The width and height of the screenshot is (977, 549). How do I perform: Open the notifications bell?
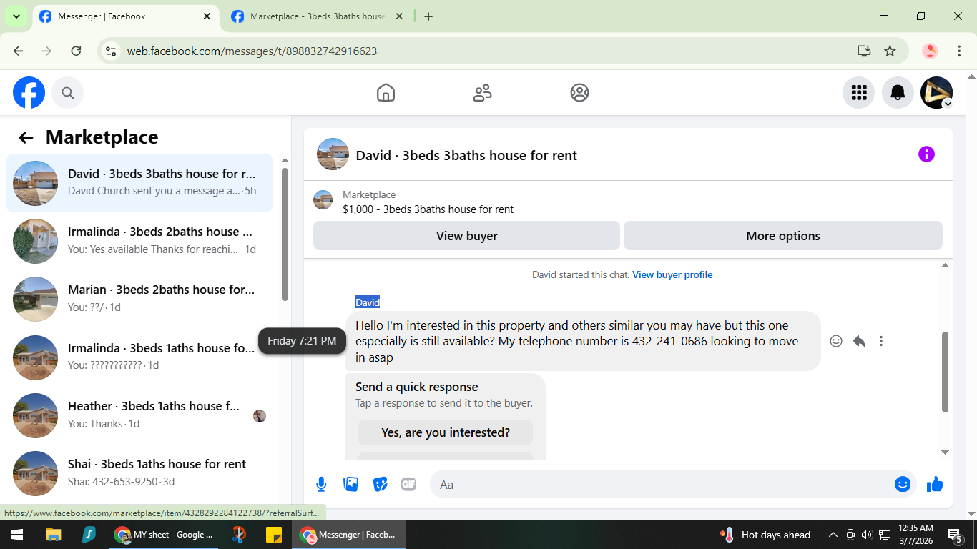click(x=898, y=93)
